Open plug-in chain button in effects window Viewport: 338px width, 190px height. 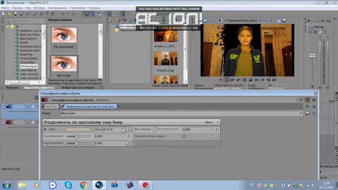pos(307,107)
